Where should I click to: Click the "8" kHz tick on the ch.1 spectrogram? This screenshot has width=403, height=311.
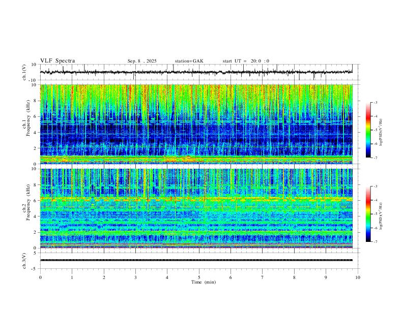(36, 101)
